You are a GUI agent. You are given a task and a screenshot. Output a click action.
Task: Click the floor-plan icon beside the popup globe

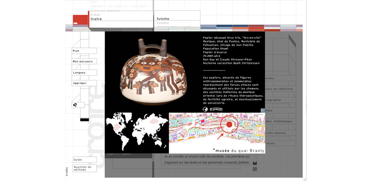[x=216, y=109]
